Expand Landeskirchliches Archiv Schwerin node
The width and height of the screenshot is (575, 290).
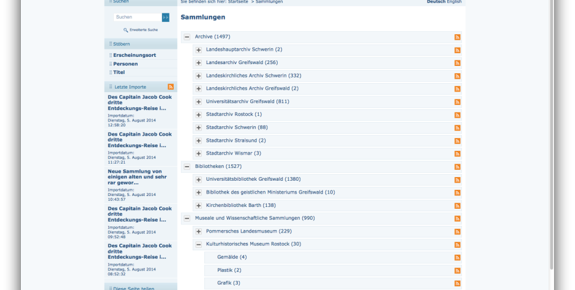coord(198,76)
